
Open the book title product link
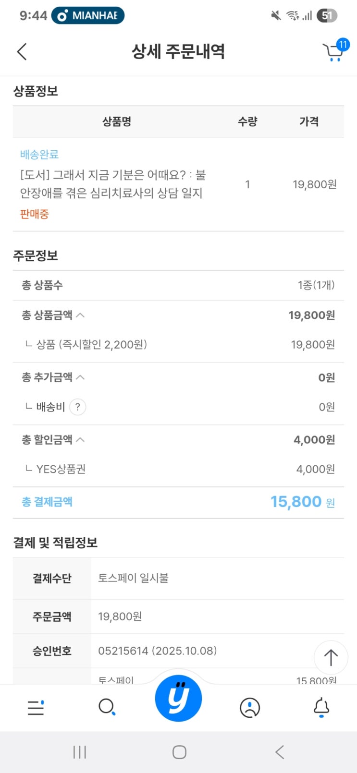point(113,184)
